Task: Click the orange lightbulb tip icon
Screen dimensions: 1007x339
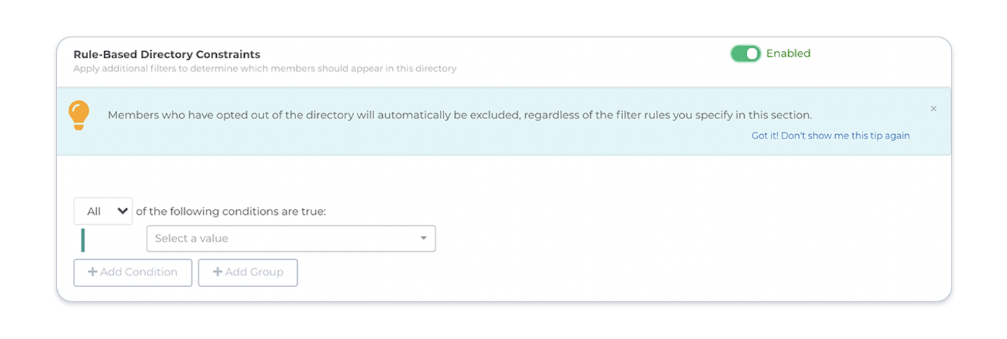Action: point(79,115)
